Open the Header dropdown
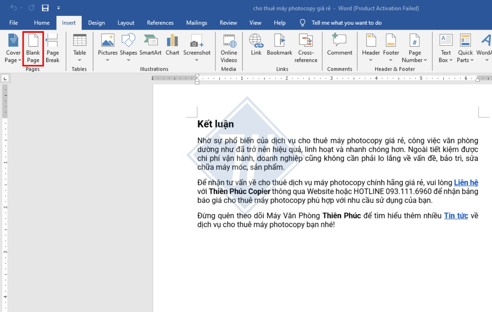Image resolution: width=492 pixels, height=312 pixels. [x=371, y=60]
